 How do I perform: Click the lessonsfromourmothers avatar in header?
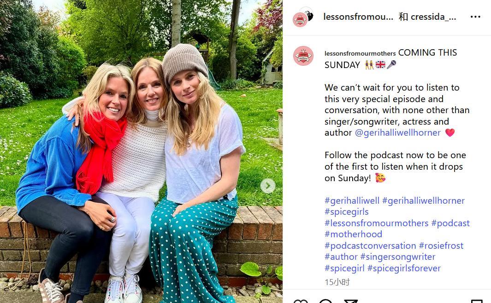[300, 20]
